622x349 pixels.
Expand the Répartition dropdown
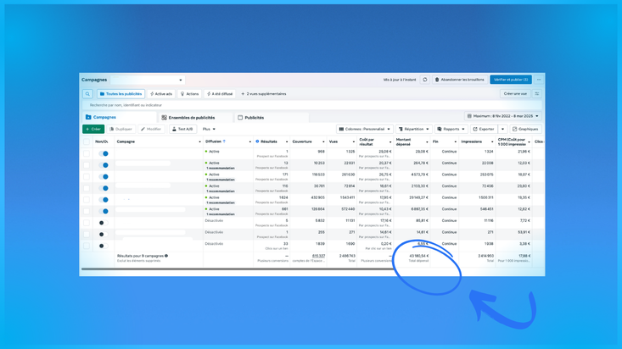[414, 129]
